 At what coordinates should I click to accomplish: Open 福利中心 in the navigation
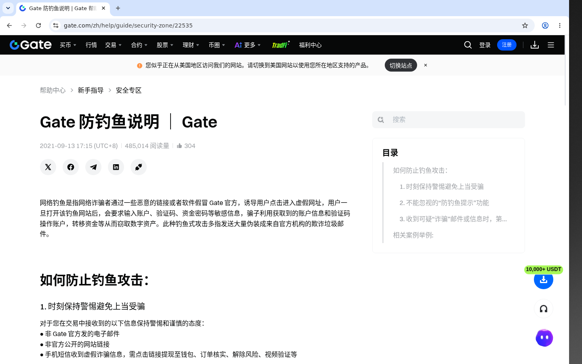pyautogui.click(x=310, y=45)
